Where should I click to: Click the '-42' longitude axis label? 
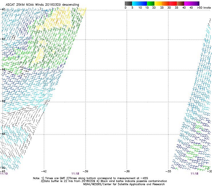[44, 171]
